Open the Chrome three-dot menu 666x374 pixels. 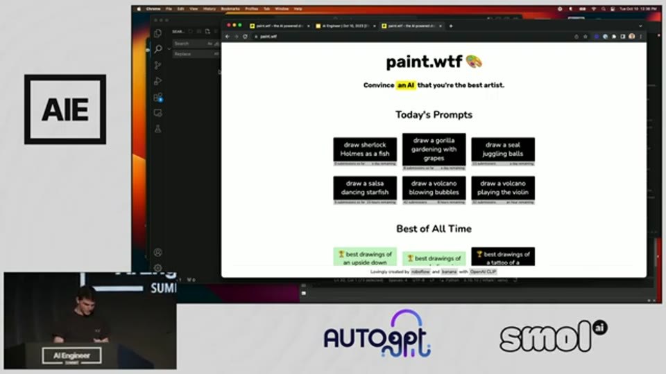point(640,37)
